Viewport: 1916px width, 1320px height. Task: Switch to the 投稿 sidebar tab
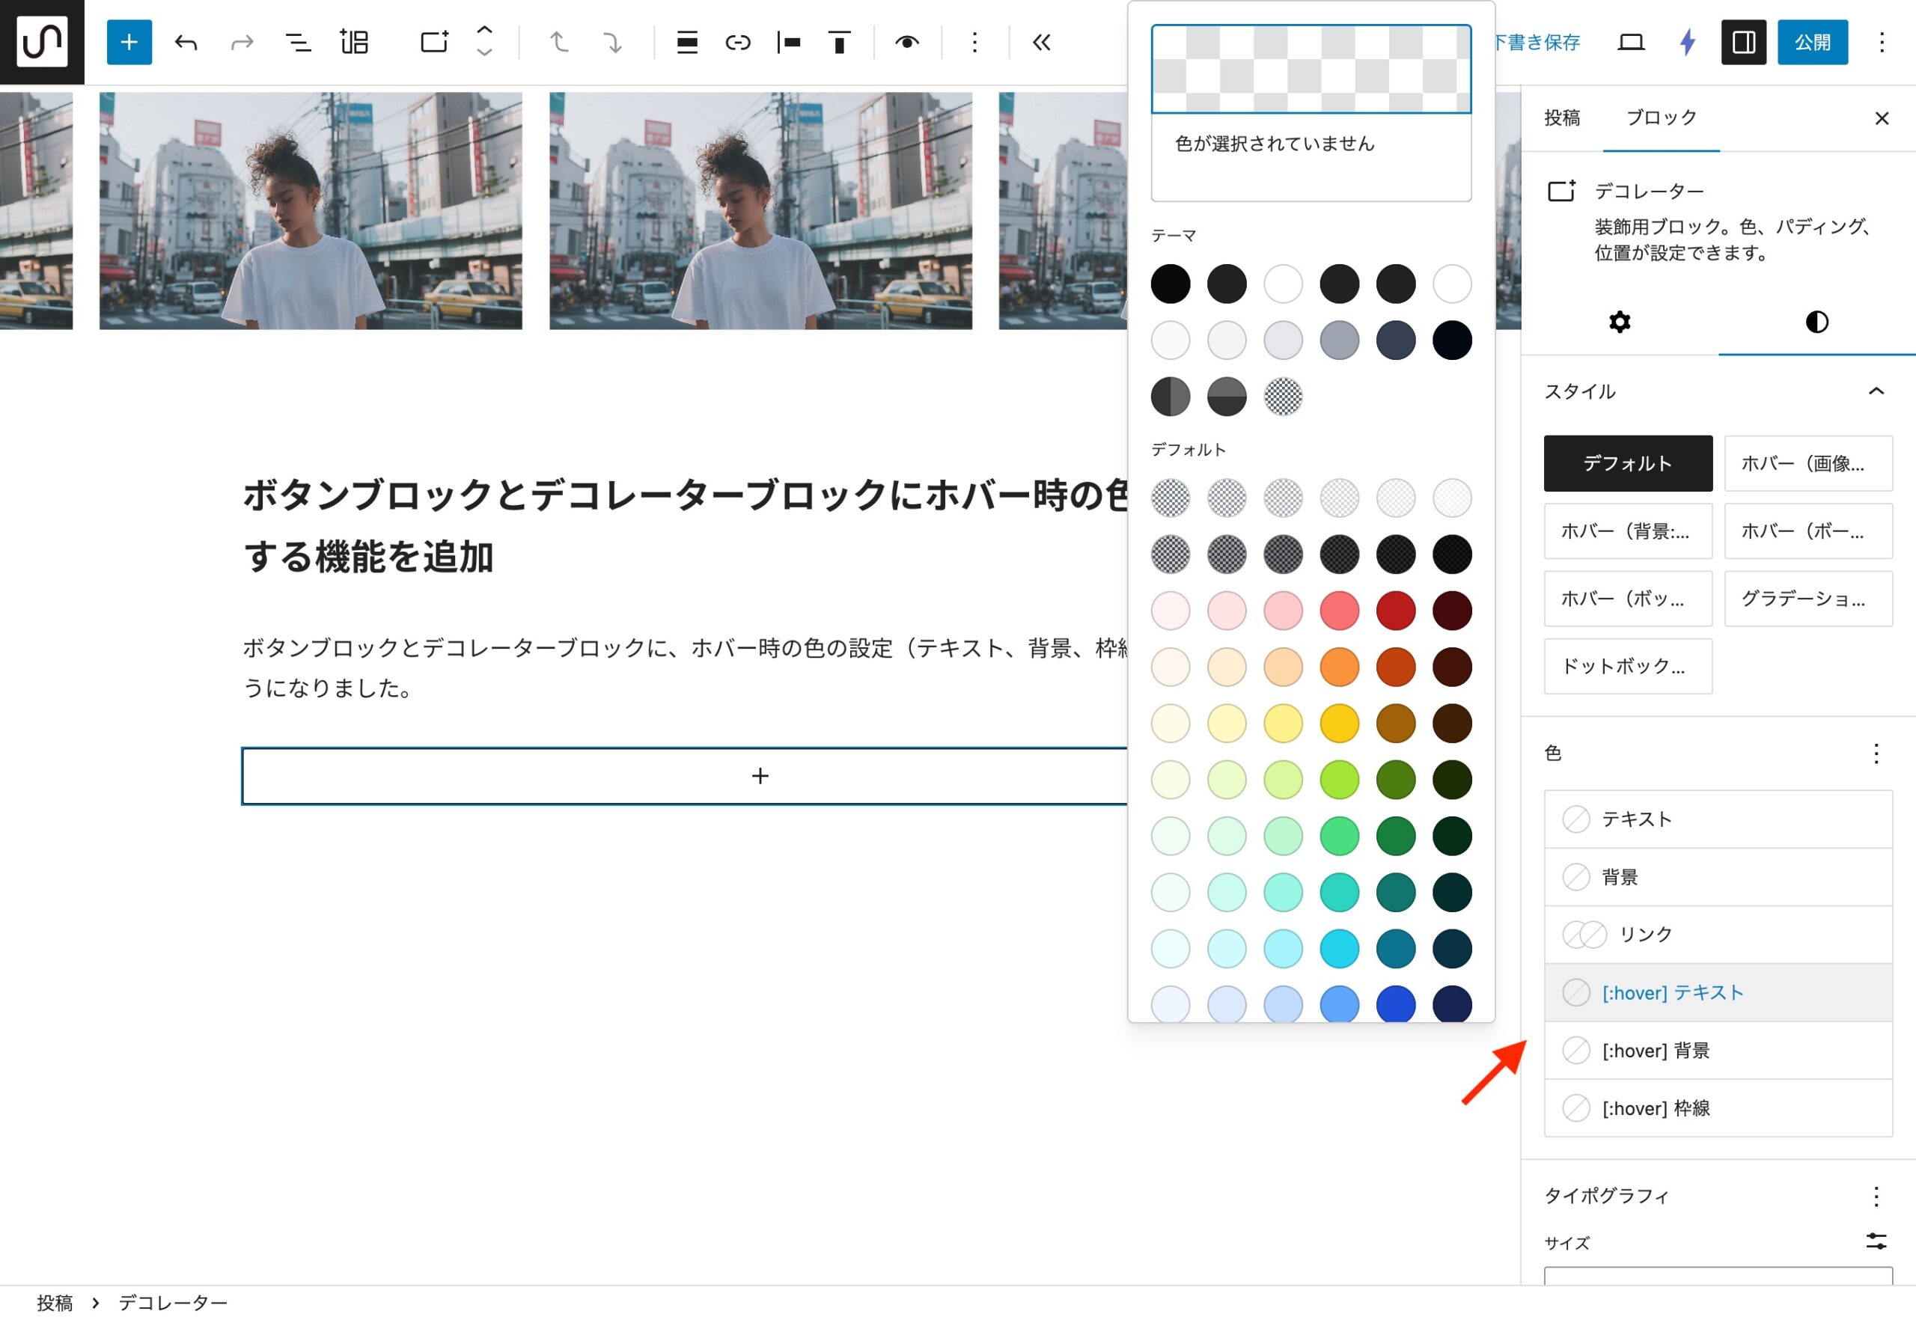click(x=1562, y=117)
